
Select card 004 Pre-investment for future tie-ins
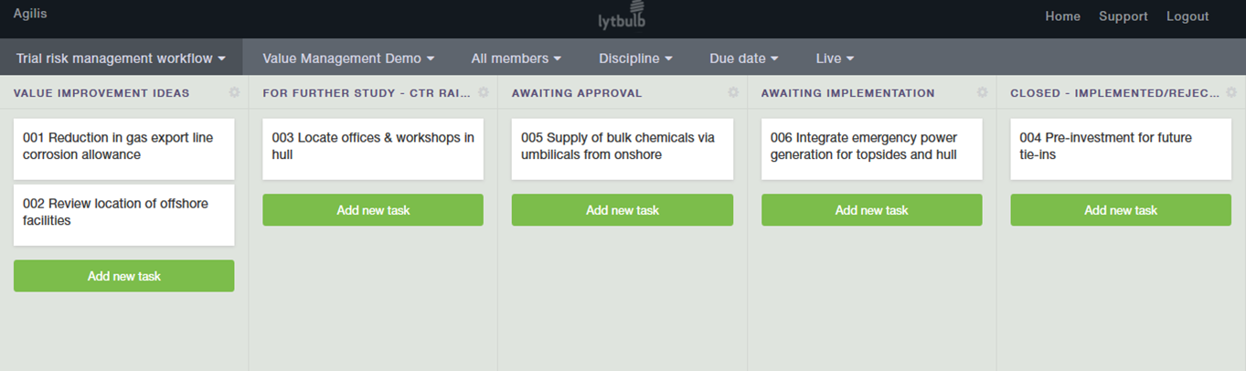(x=1121, y=146)
